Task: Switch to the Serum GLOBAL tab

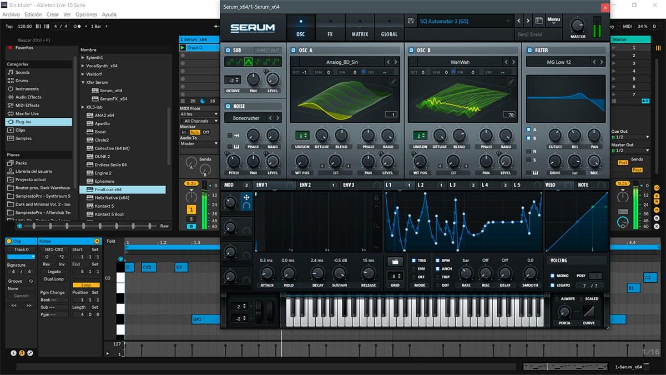Action: tap(389, 28)
